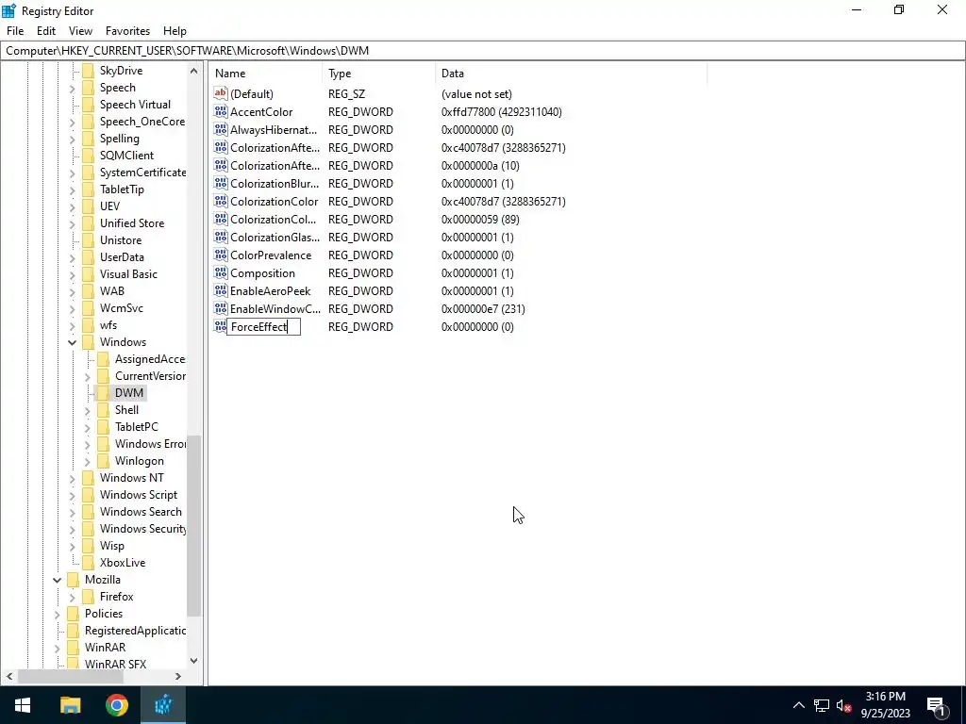Viewport: 966px width, 724px height.
Task: Select the Visual Basic key
Action: (x=128, y=274)
